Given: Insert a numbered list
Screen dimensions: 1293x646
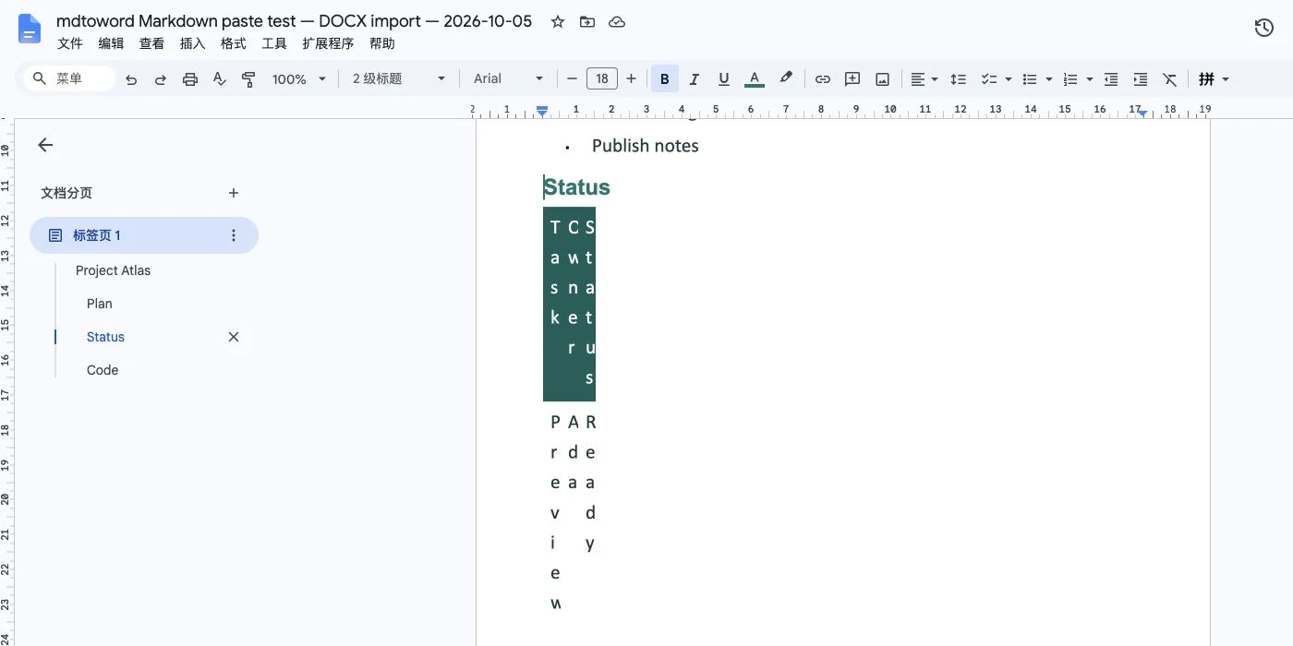Looking at the screenshot, I should (1070, 79).
